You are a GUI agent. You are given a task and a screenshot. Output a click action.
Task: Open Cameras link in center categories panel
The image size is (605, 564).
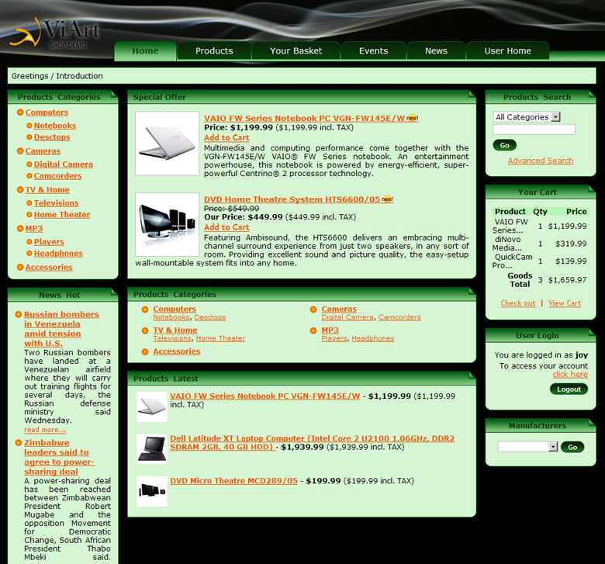pos(339,309)
